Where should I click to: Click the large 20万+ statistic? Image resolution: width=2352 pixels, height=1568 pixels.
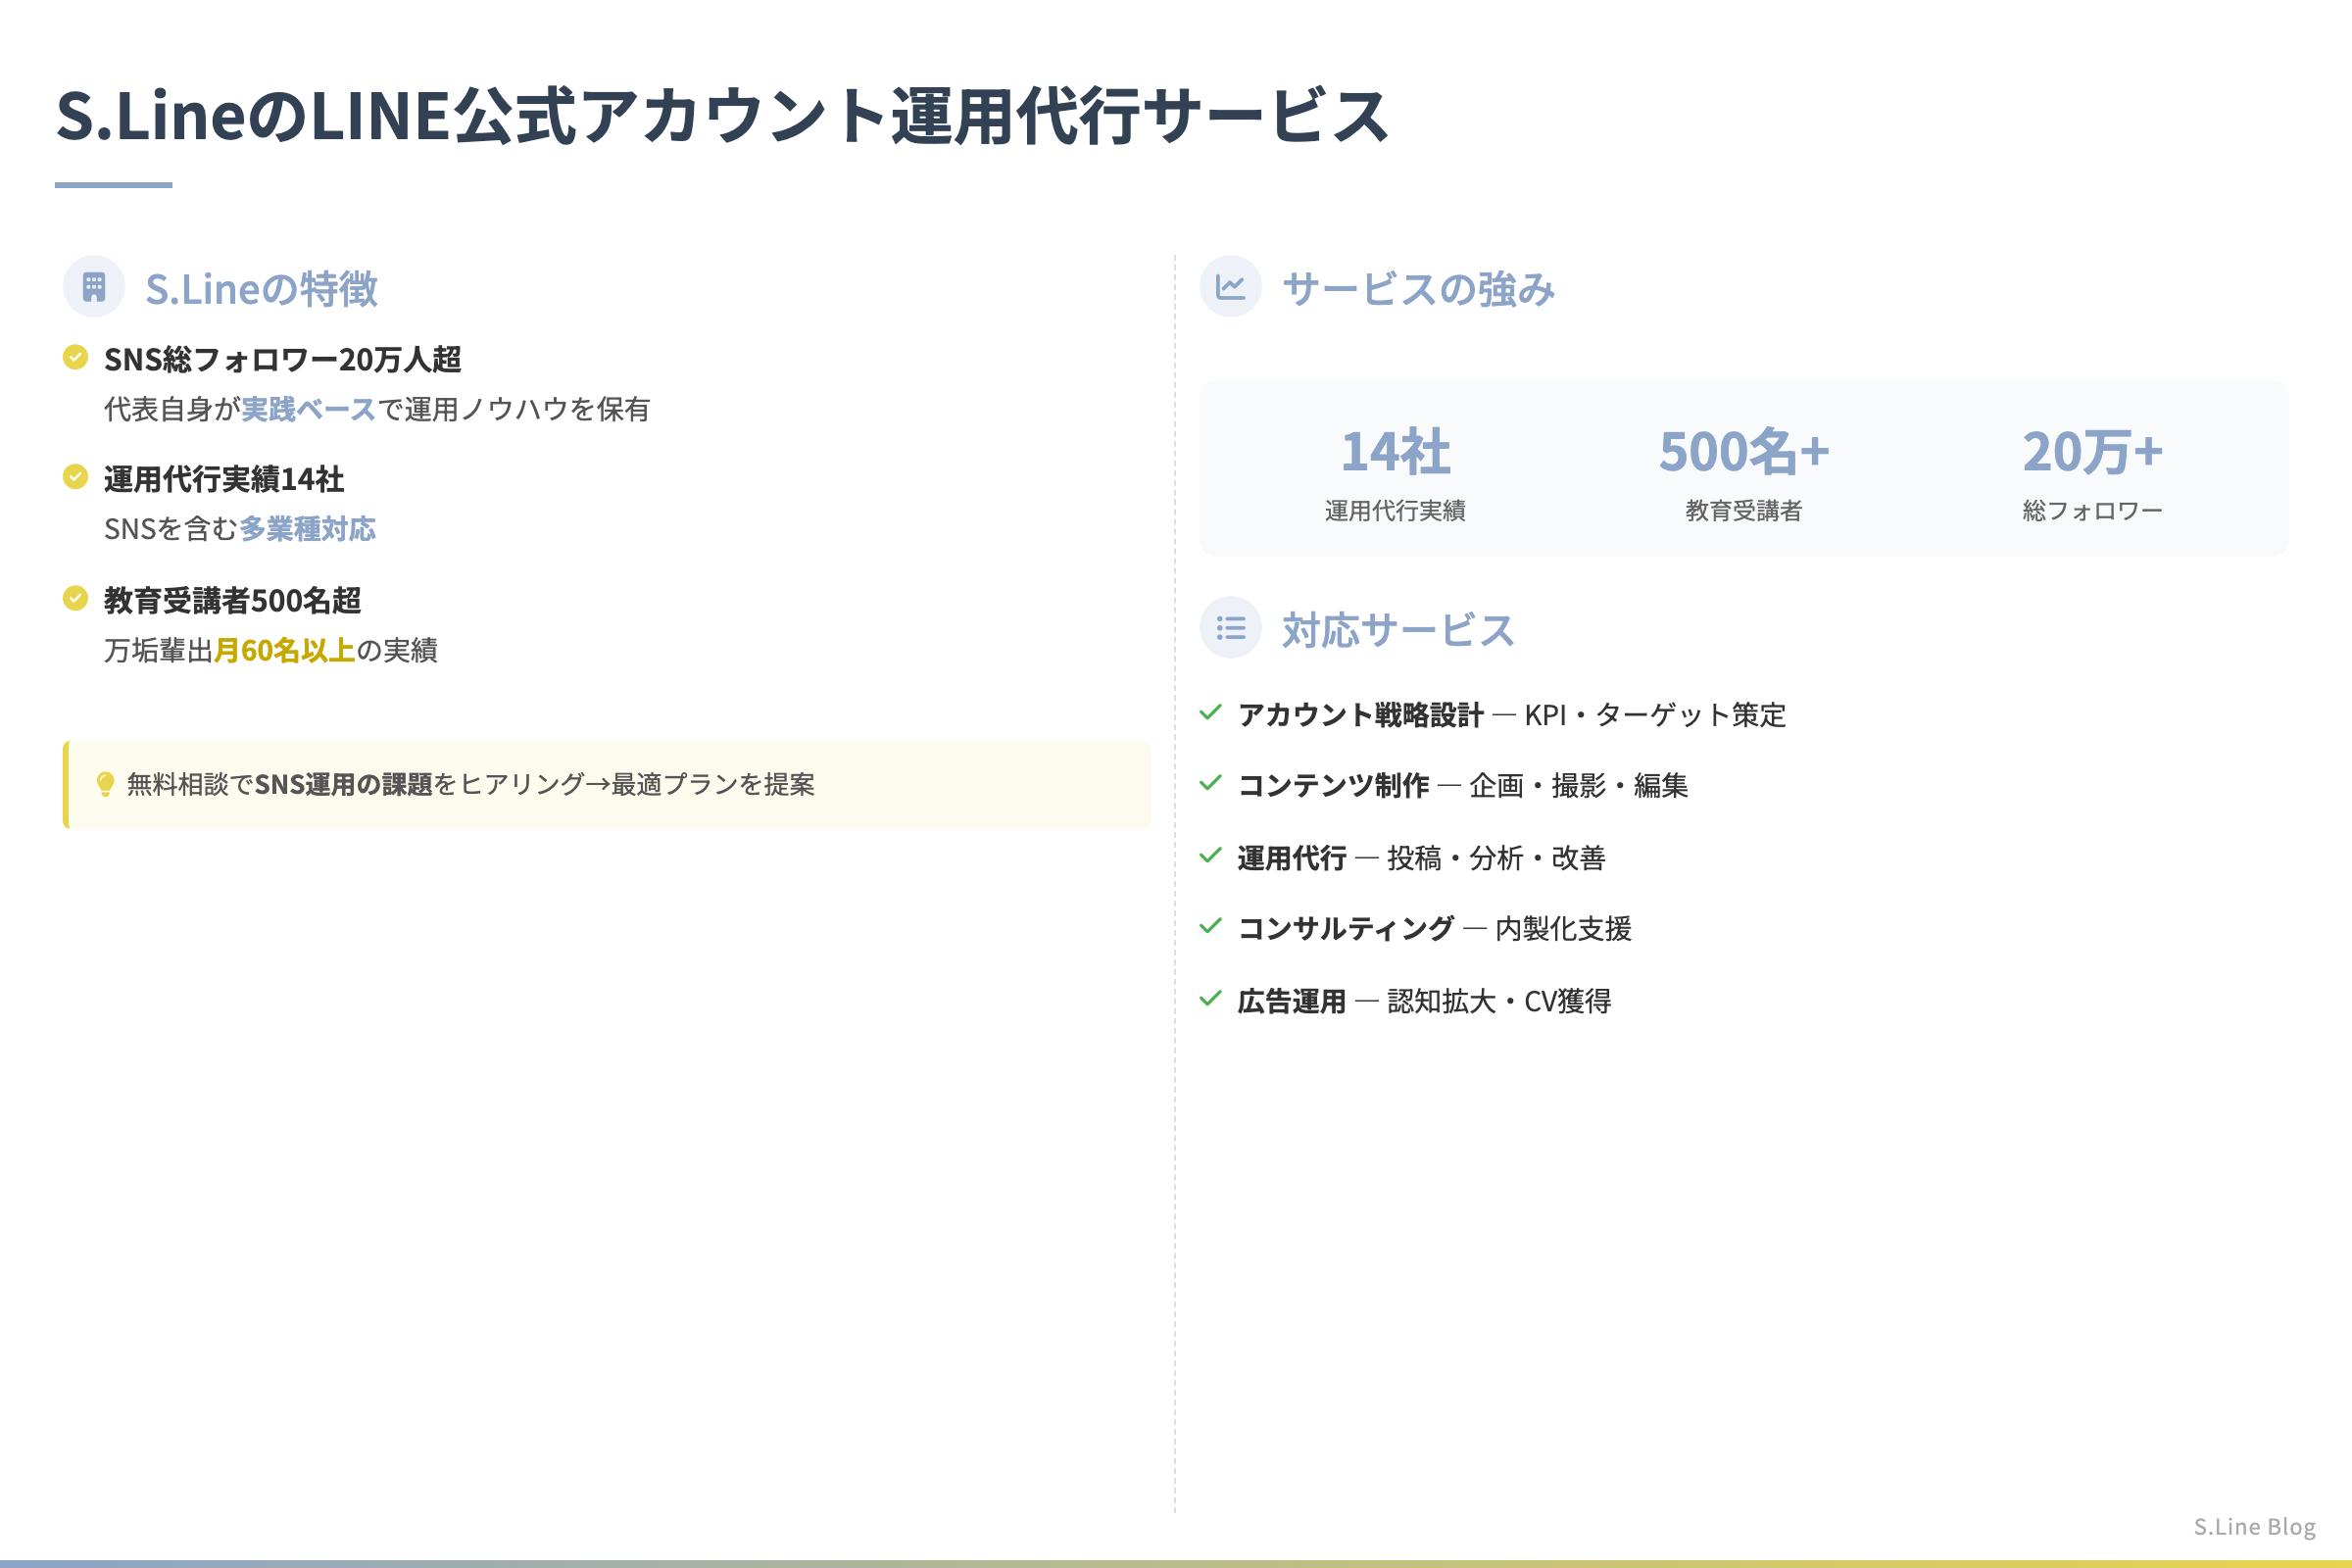click(x=2092, y=451)
